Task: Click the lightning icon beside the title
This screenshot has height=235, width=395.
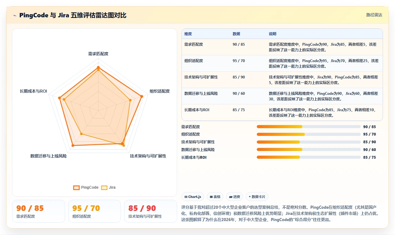Action: coord(15,15)
